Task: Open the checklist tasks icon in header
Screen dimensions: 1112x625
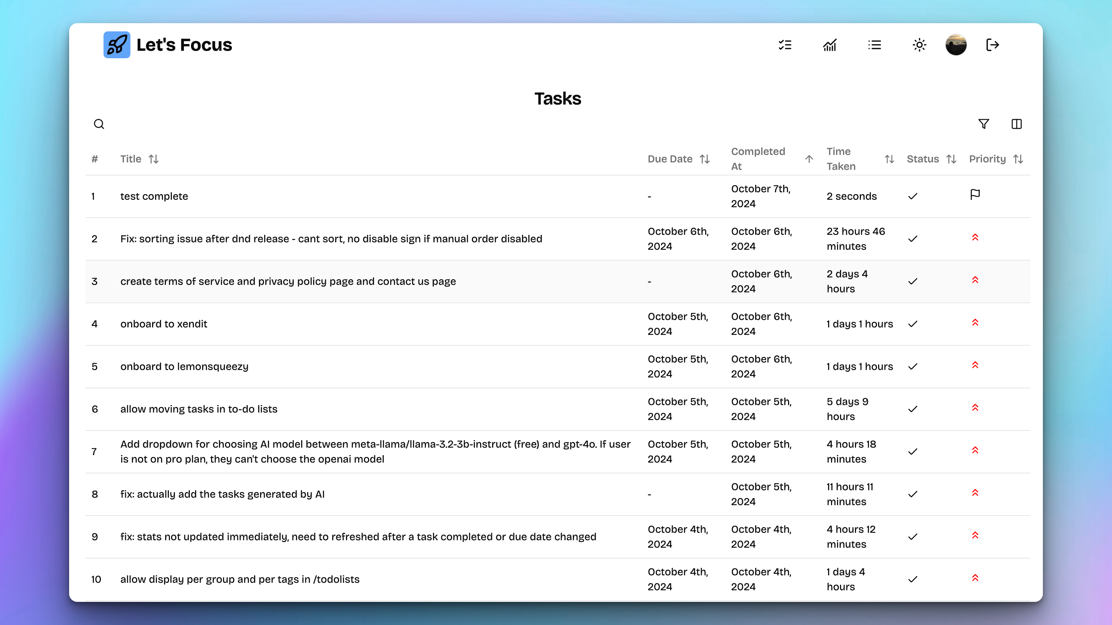Action: 785,45
